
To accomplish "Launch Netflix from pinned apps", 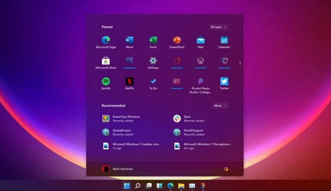I will click(129, 84).
